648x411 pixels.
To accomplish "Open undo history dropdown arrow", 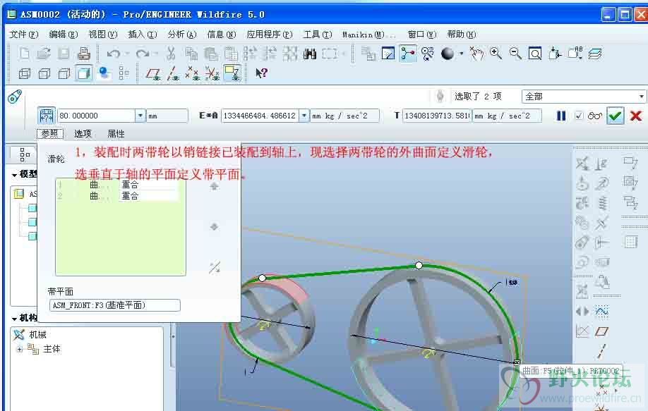I will (127, 54).
